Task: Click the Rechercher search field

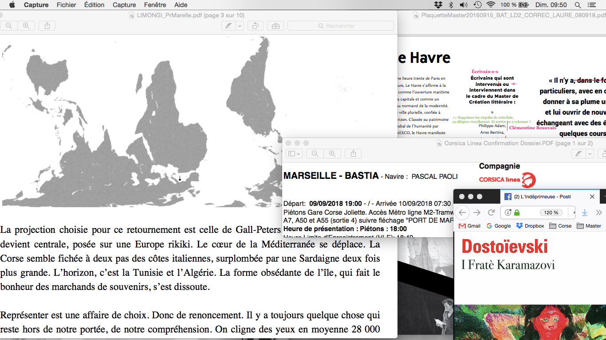Action: point(340,26)
